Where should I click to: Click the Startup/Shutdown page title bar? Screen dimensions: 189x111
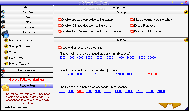point(121,7)
